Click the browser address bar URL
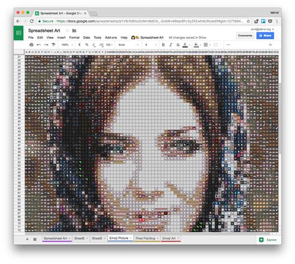 click(x=150, y=21)
